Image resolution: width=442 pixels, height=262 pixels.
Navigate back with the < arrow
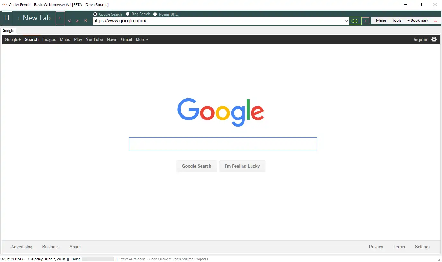(x=69, y=21)
